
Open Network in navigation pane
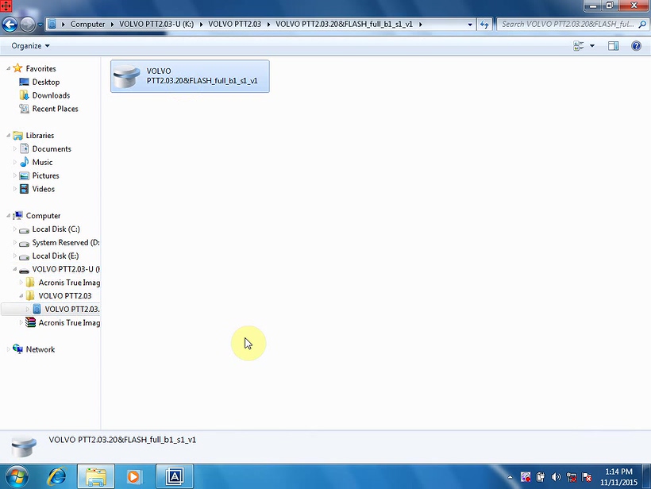tap(40, 349)
